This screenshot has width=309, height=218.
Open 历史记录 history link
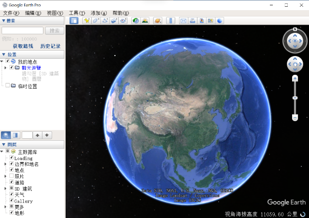[x=50, y=46]
